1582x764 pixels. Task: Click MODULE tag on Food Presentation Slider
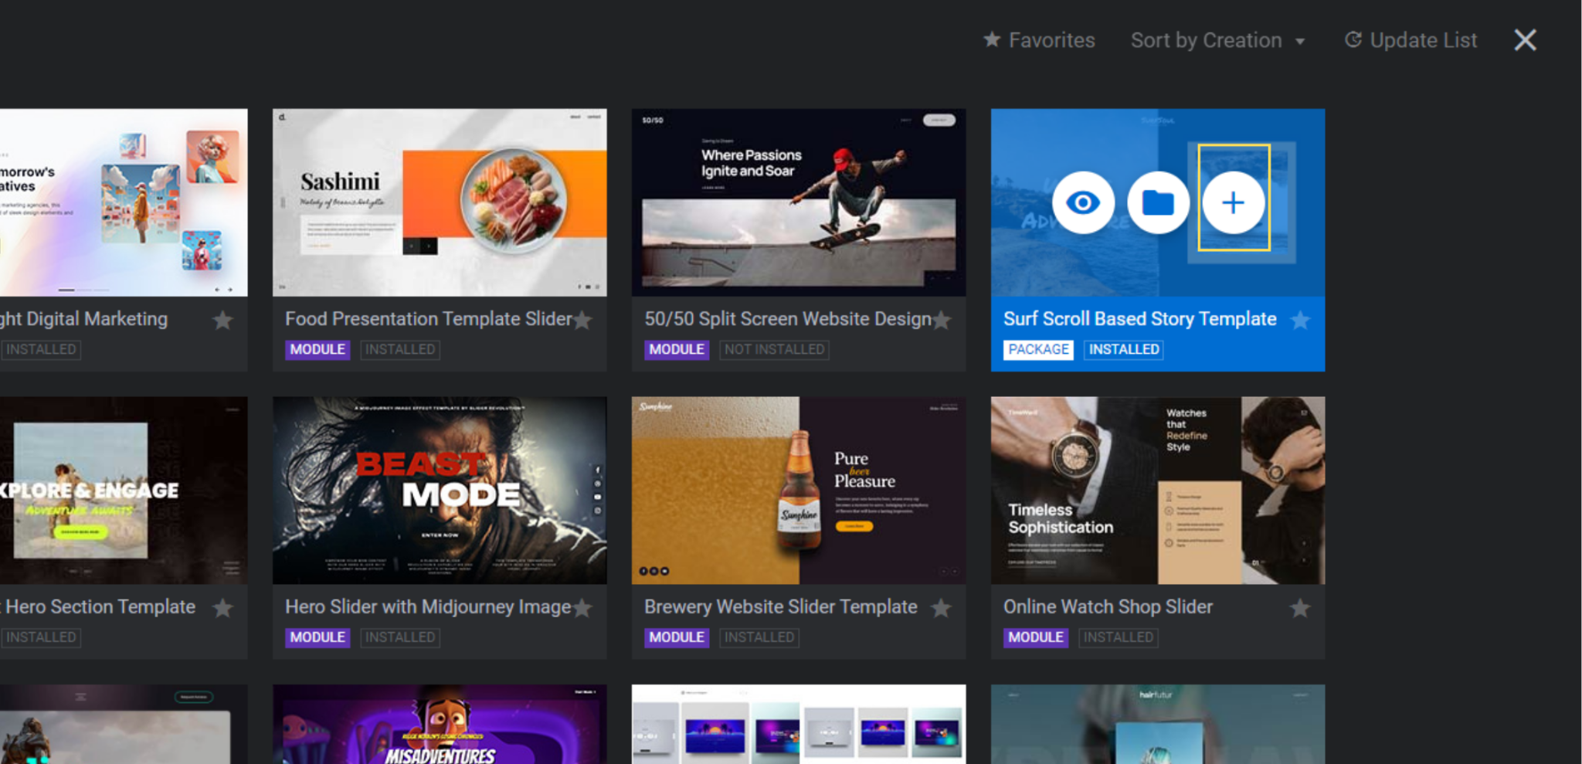(317, 349)
